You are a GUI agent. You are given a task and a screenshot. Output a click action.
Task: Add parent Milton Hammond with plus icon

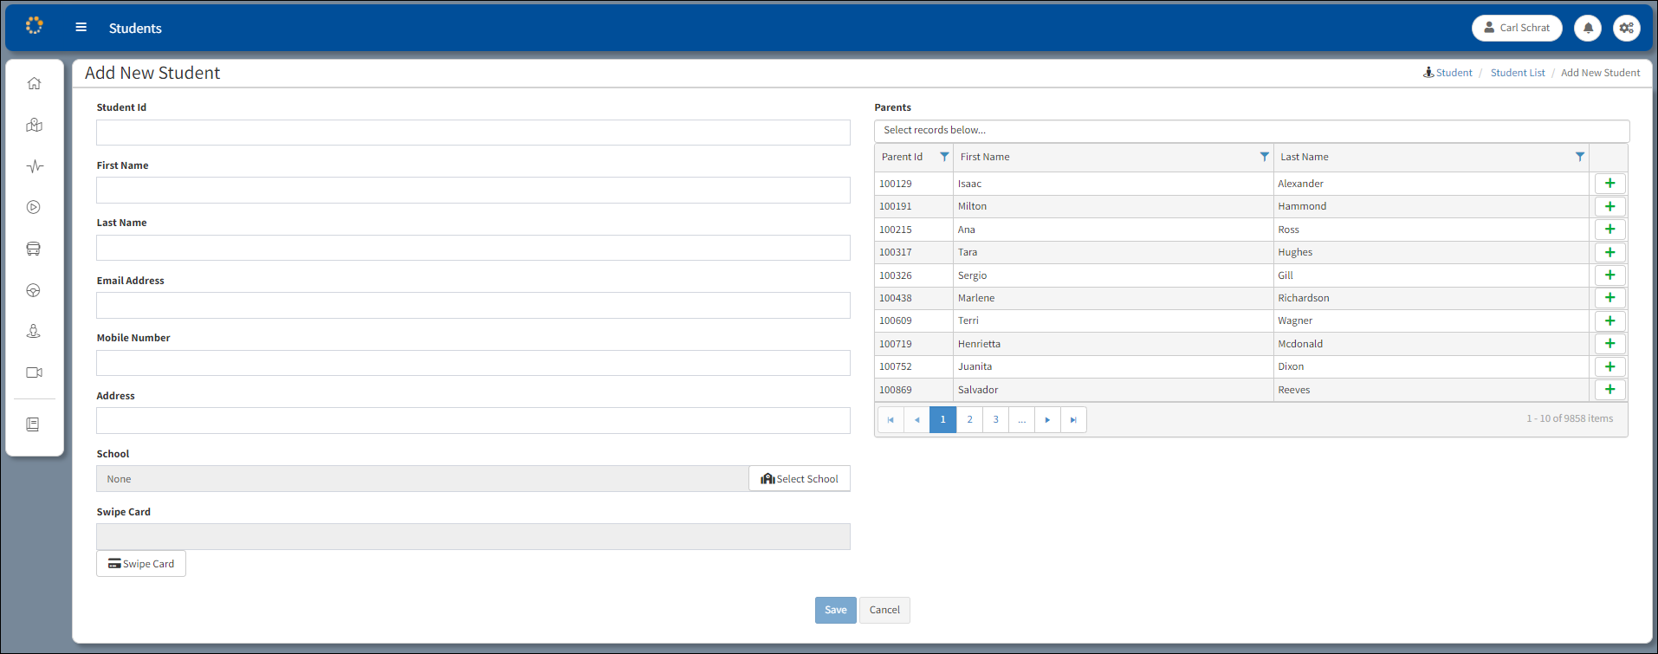click(1609, 206)
